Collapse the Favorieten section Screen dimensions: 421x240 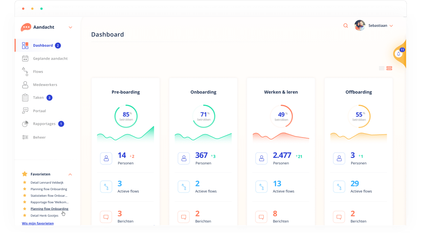(x=70, y=174)
